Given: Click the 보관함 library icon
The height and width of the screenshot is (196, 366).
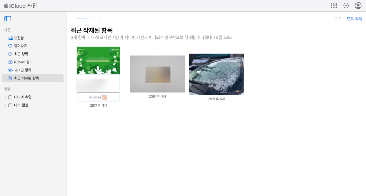Looking at the screenshot, I should 10,38.
